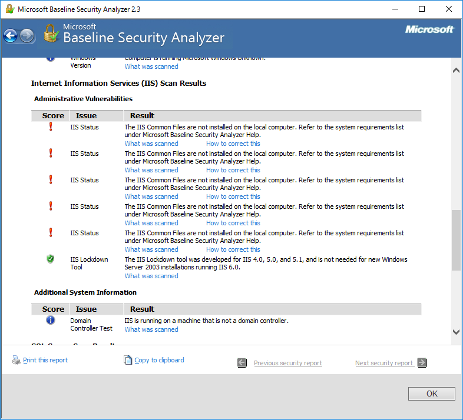Click the printer icon beside Print this report
This screenshot has width=463, height=420.
point(16,360)
